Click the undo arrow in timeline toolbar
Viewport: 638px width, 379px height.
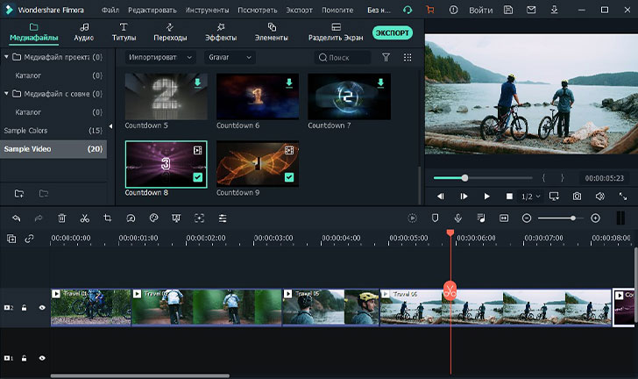pyautogui.click(x=16, y=218)
